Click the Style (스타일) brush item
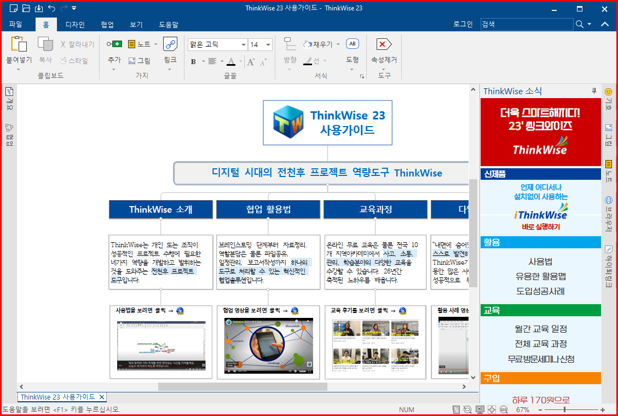Image resolution: width=618 pixels, height=416 pixels. [74, 60]
